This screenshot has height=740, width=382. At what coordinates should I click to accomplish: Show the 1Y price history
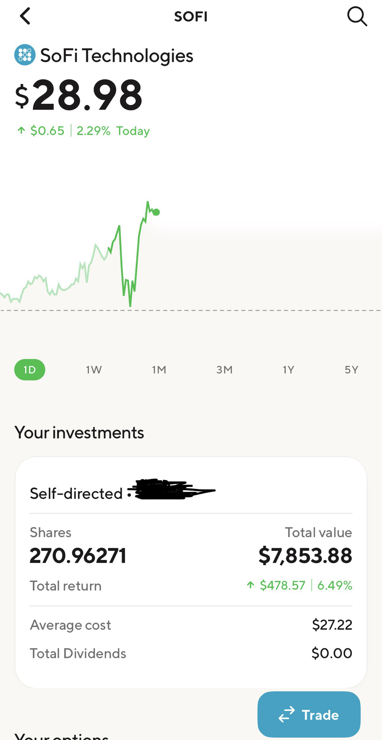click(288, 370)
